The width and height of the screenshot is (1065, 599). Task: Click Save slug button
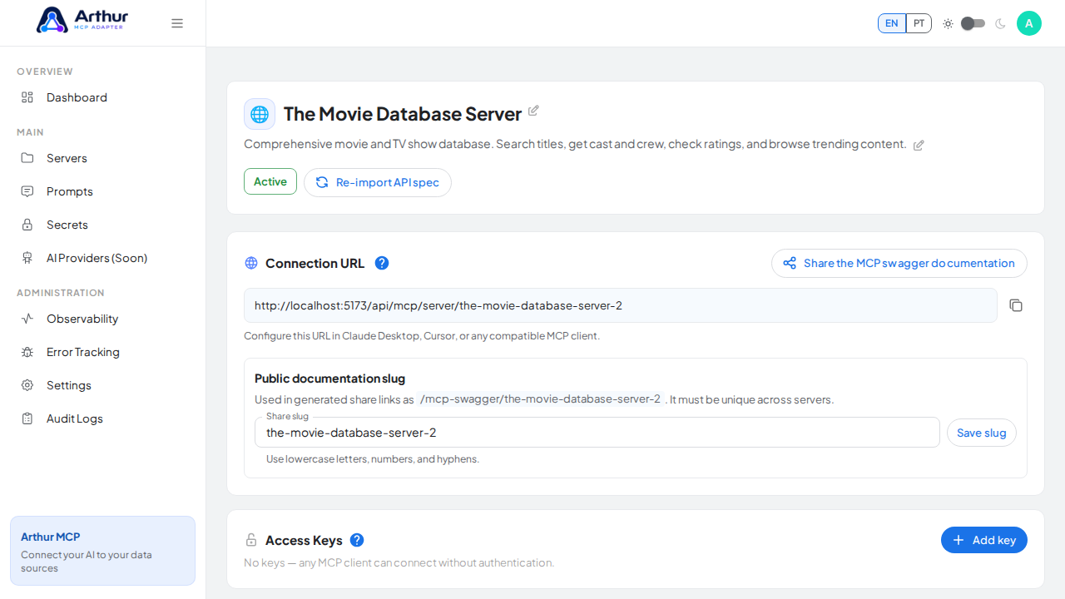tap(982, 433)
